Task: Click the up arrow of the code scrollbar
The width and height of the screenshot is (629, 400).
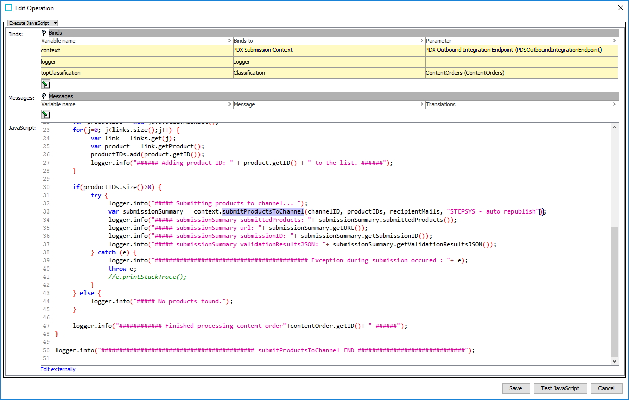Action: (x=615, y=127)
